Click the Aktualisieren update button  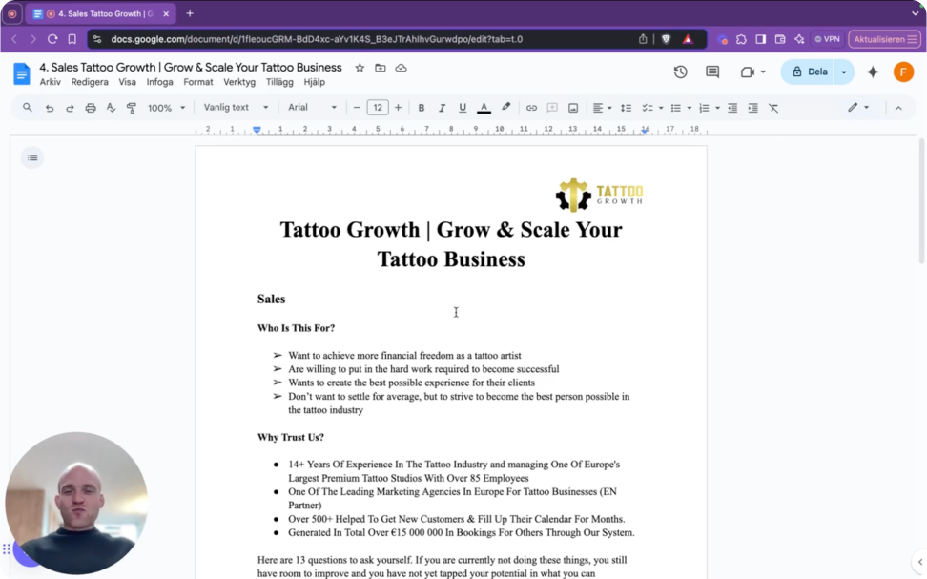pyautogui.click(x=884, y=39)
